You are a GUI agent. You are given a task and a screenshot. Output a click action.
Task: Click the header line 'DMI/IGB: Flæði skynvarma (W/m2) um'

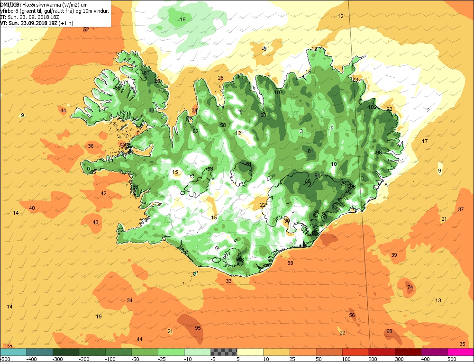(44, 5)
